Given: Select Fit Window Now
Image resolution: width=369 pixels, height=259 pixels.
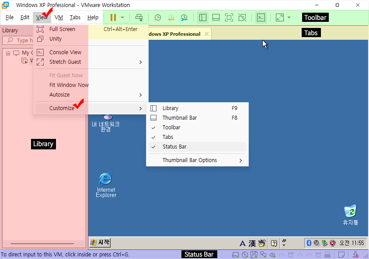Looking at the screenshot, I should [91, 85].
